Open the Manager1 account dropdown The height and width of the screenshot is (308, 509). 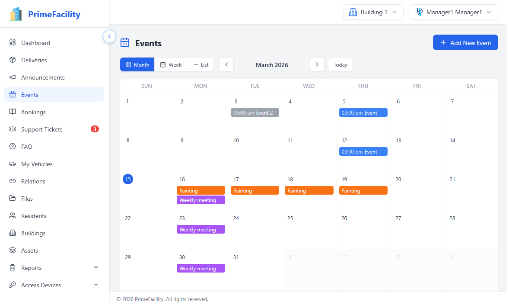click(453, 12)
